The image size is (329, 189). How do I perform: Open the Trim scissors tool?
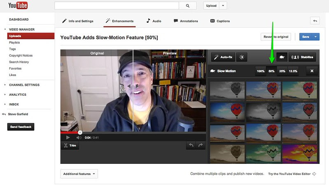(x=70, y=145)
